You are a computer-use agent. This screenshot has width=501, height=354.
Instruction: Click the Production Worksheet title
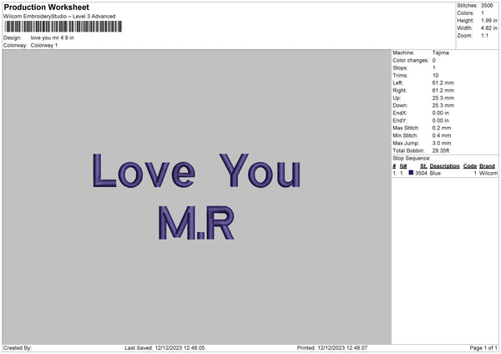[x=46, y=7]
